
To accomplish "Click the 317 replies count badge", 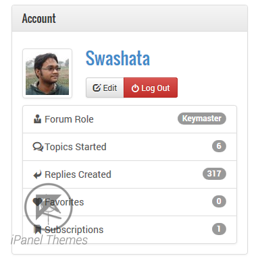I will click(214, 174).
